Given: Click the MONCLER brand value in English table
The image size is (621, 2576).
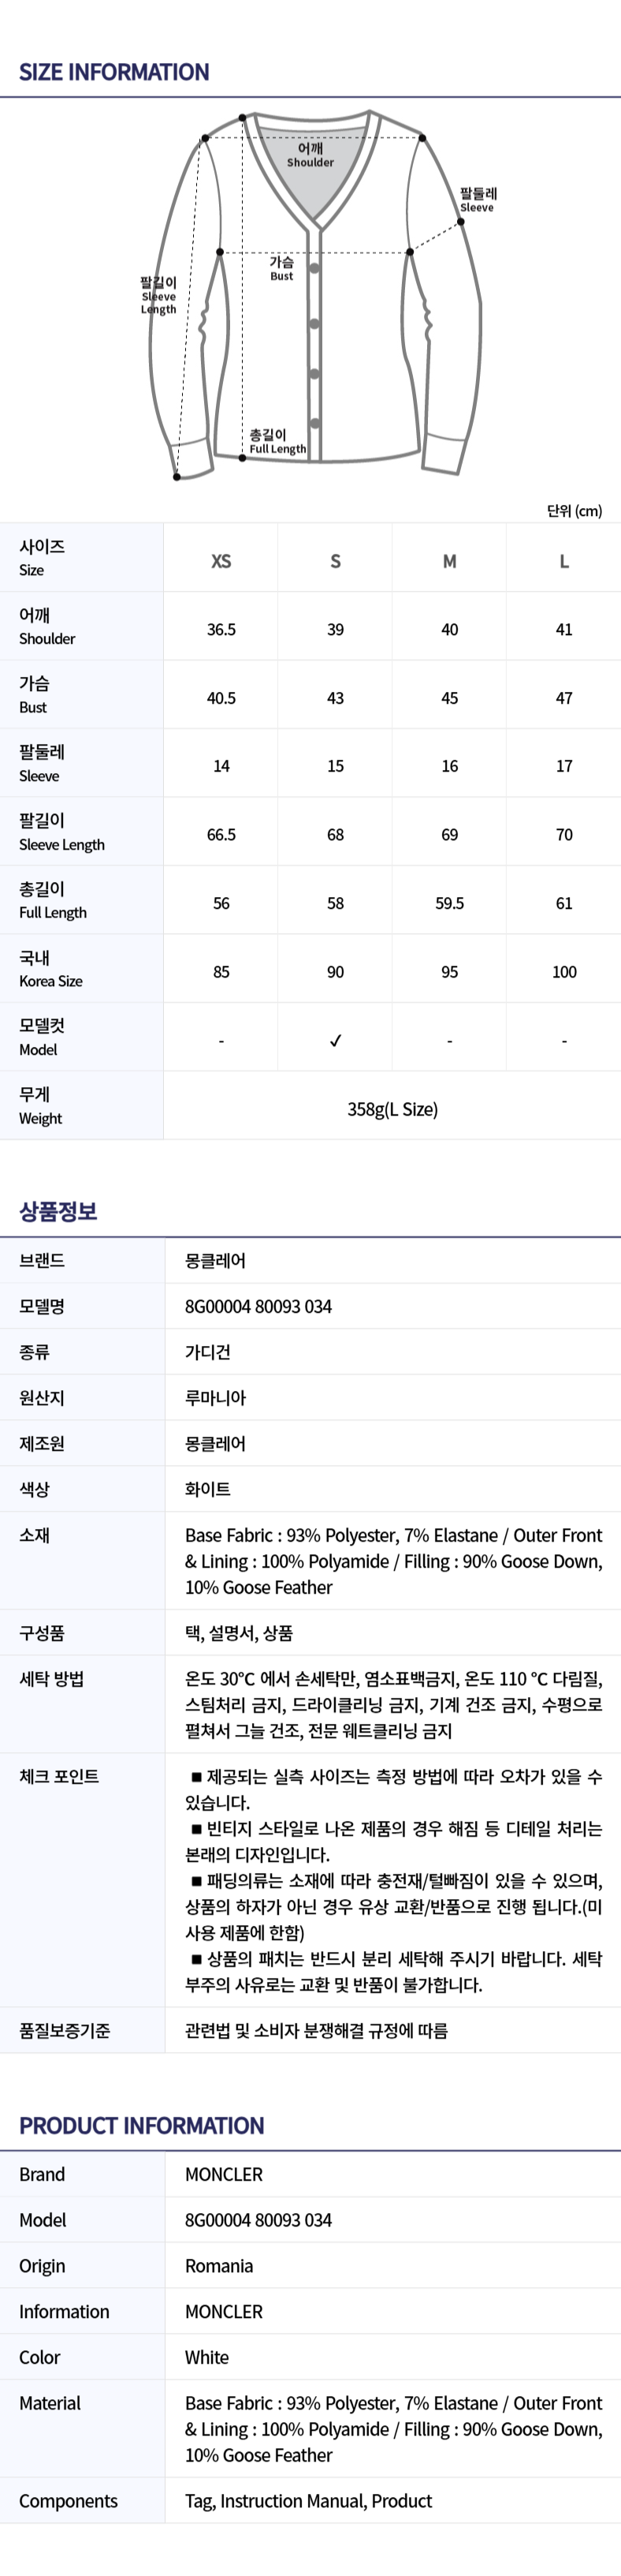Looking at the screenshot, I should 224,2174.
